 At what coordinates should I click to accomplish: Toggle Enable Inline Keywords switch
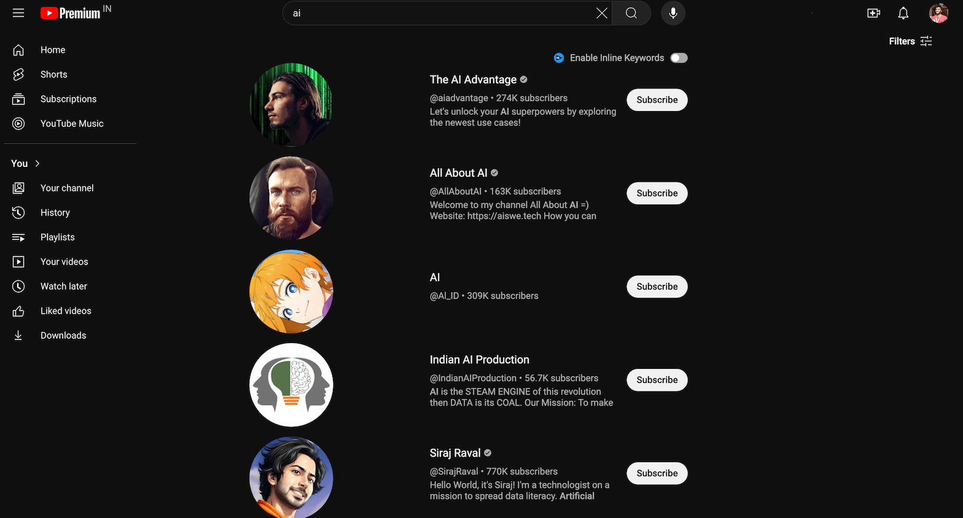click(x=679, y=58)
